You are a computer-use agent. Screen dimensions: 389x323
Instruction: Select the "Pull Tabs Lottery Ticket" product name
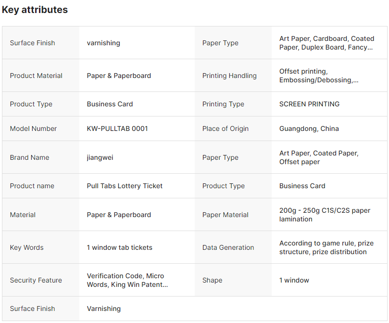pyautogui.click(x=125, y=186)
